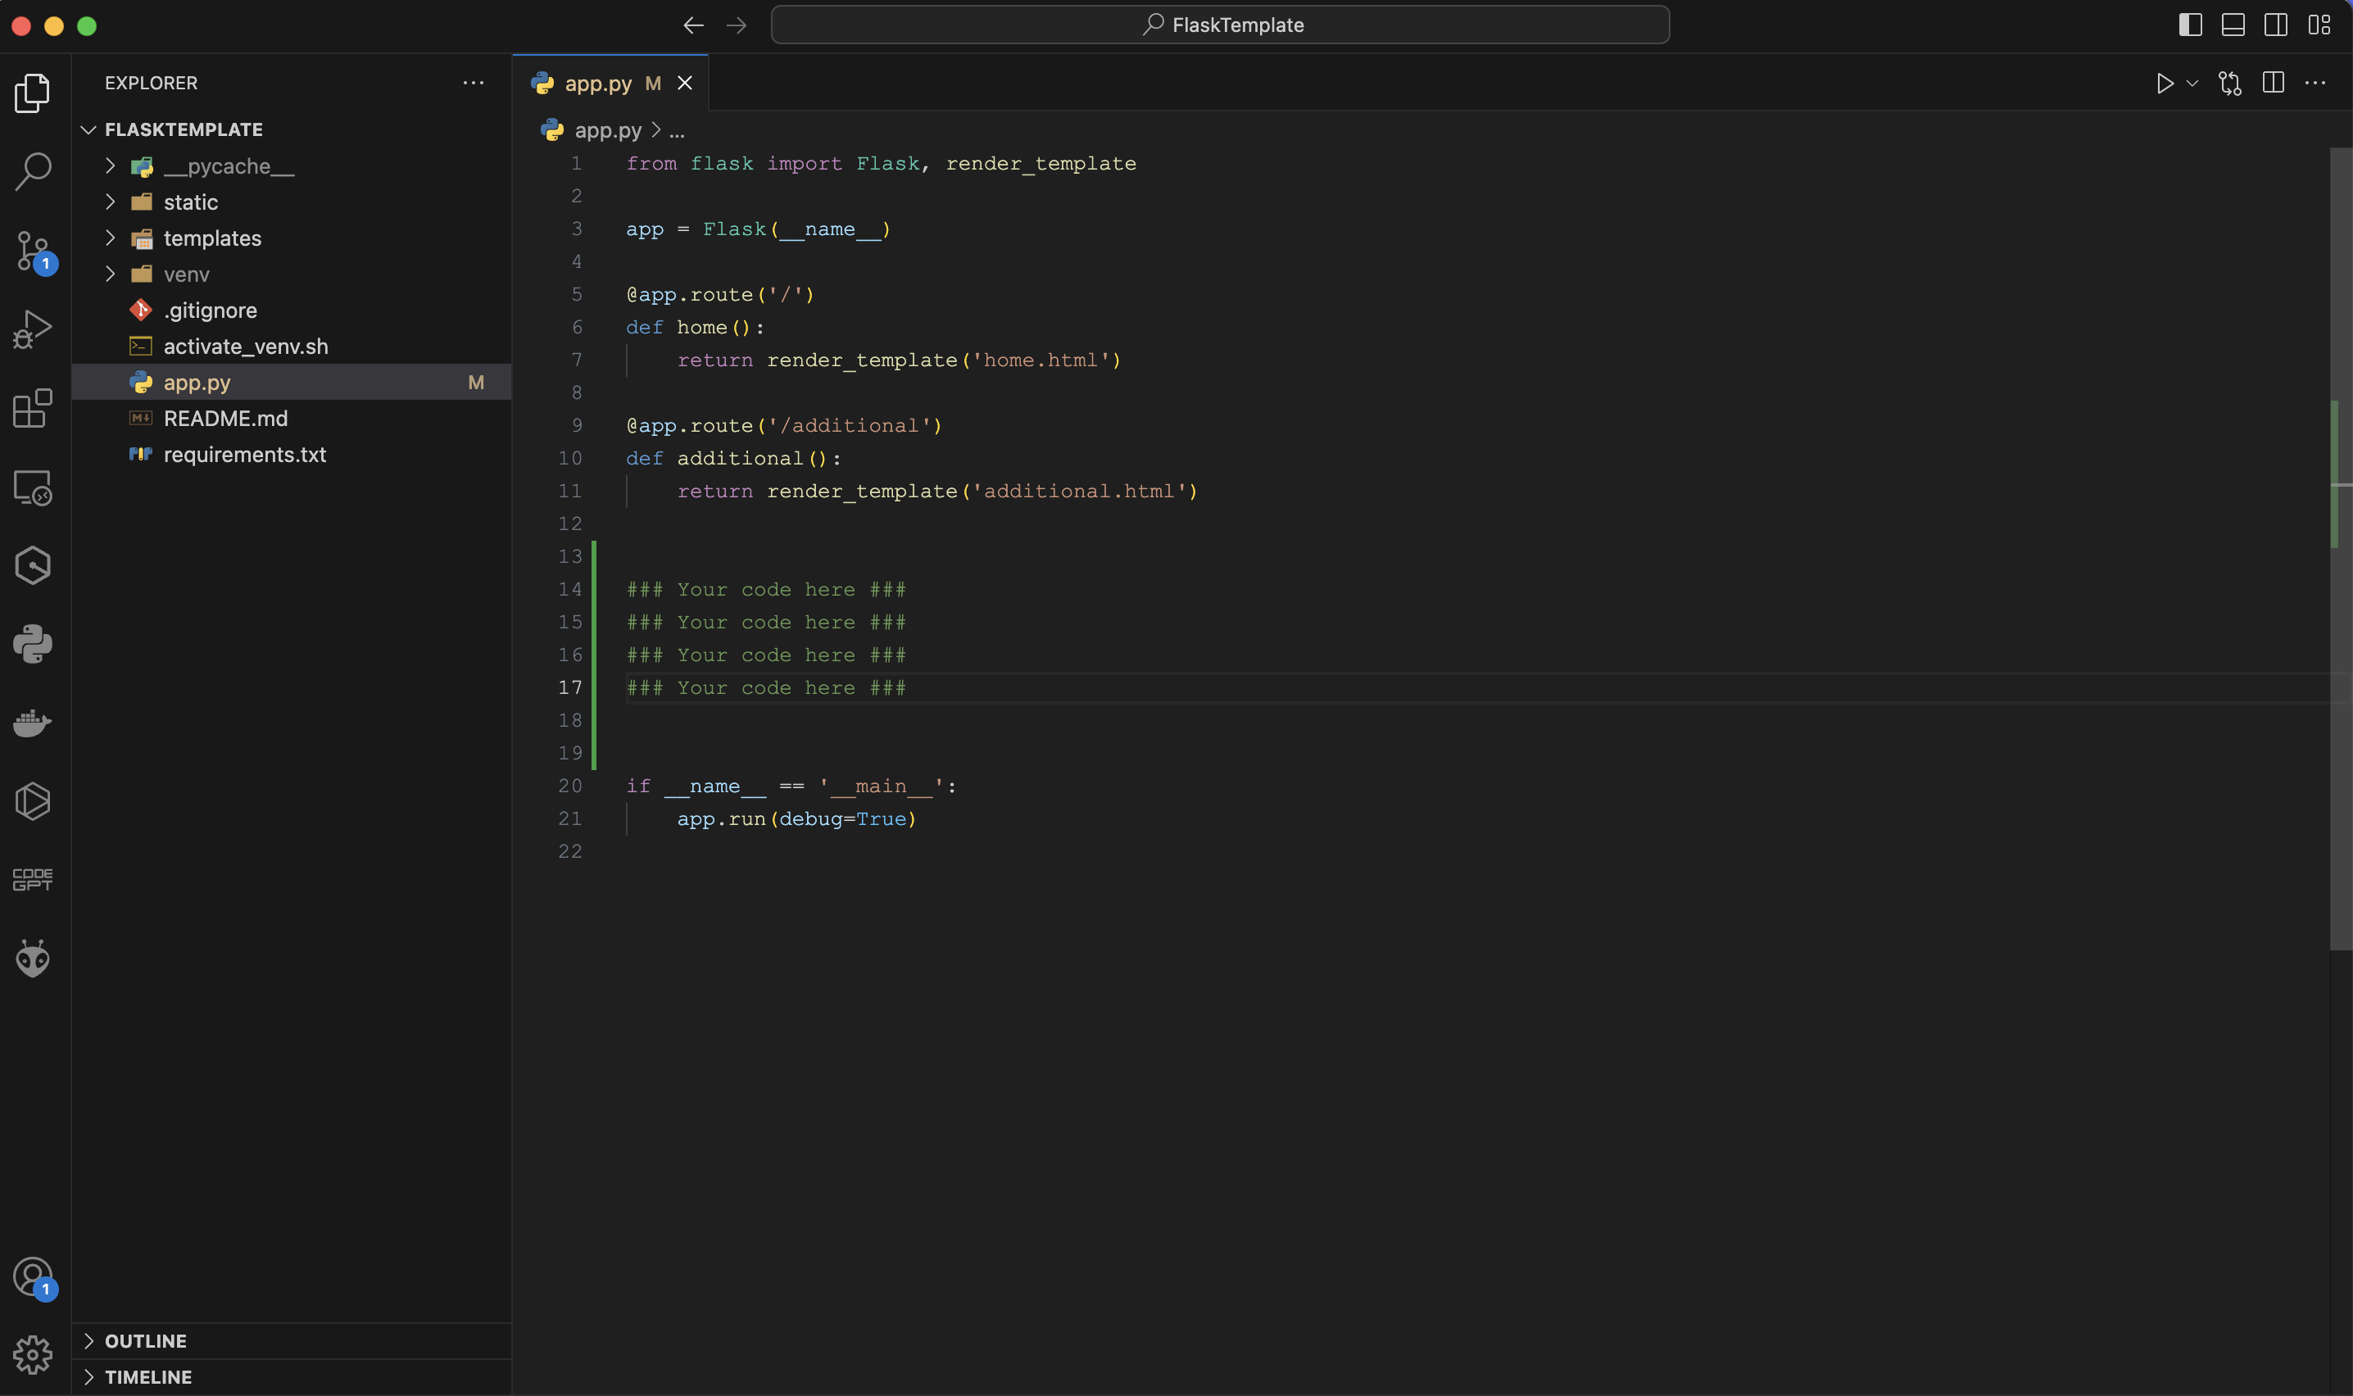This screenshot has height=1396, width=2353.
Task: Toggle the secondary side bar
Action: (x=2276, y=25)
